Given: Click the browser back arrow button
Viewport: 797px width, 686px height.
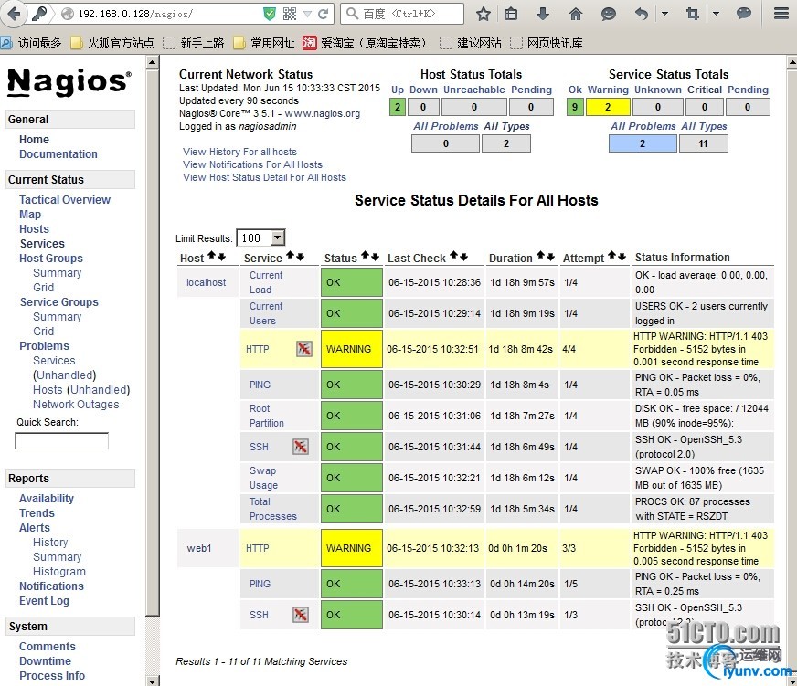Looking at the screenshot, I should pyautogui.click(x=14, y=13).
